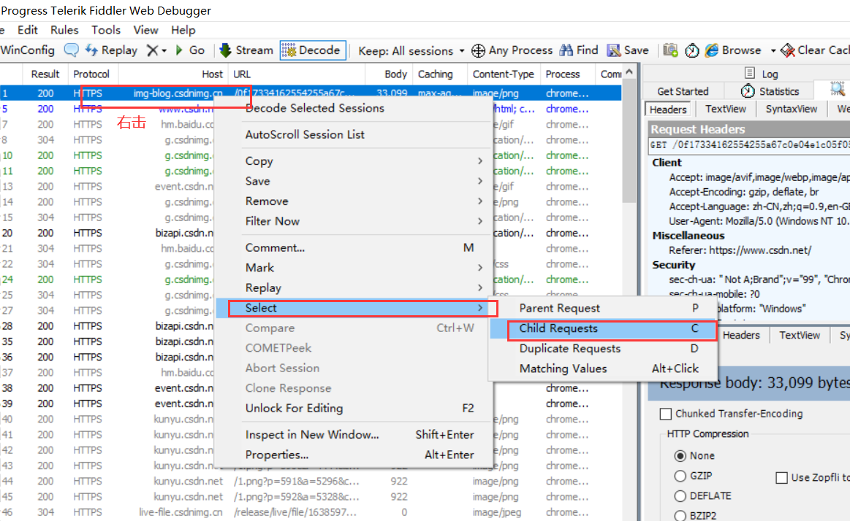The height and width of the screenshot is (521, 850).
Task: Click the timer stopwatch toolbar icon
Action: coord(691,51)
